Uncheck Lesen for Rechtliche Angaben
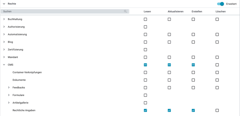Image resolution: width=240 pixels, height=116 pixels. click(146, 111)
